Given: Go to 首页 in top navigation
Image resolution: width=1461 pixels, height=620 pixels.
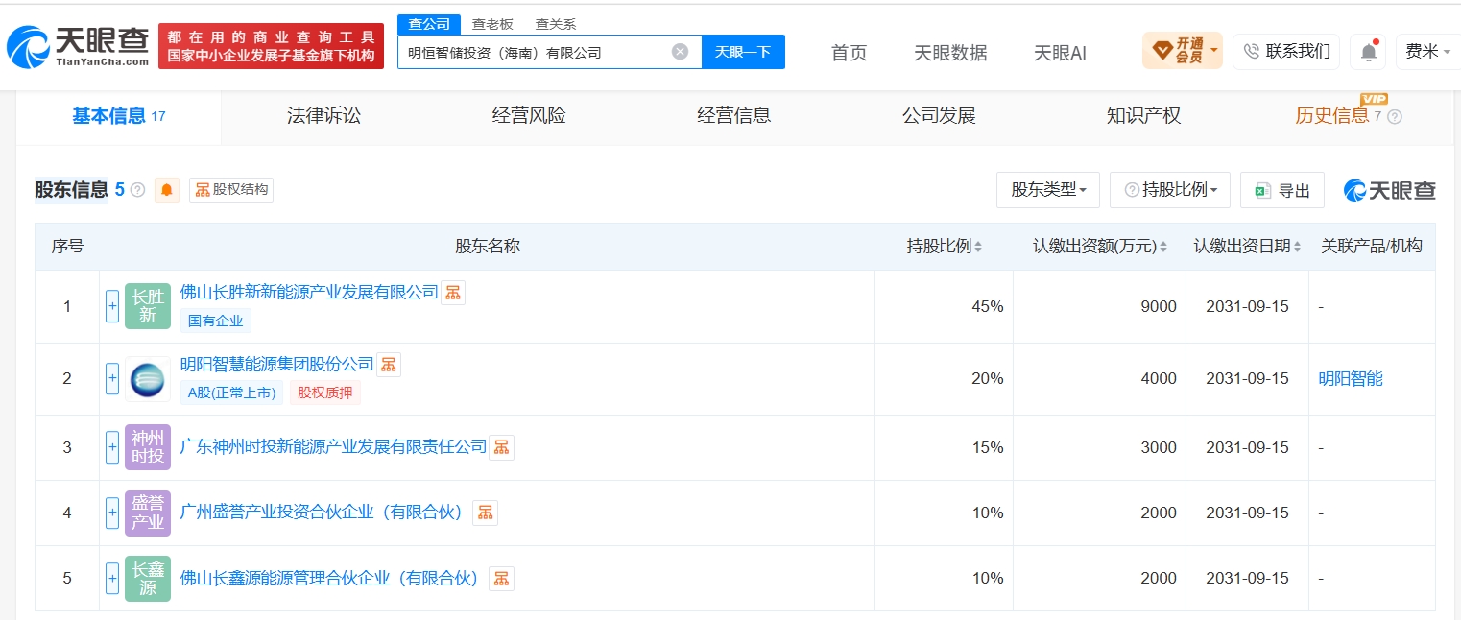Looking at the screenshot, I should coord(849,53).
